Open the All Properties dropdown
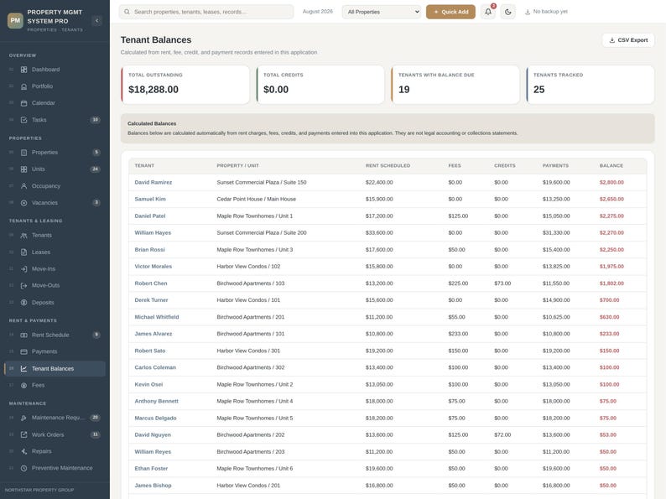The height and width of the screenshot is (499, 666). click(x=382, y=12)
